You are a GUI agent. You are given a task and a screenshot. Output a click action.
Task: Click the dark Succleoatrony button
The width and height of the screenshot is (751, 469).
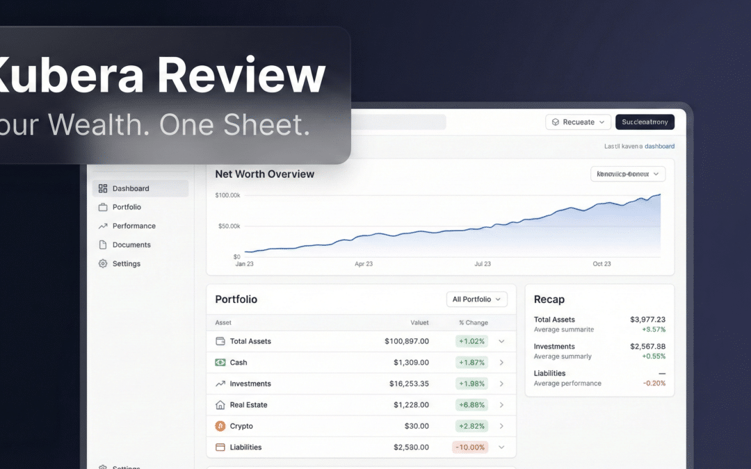tap(645, 122)
